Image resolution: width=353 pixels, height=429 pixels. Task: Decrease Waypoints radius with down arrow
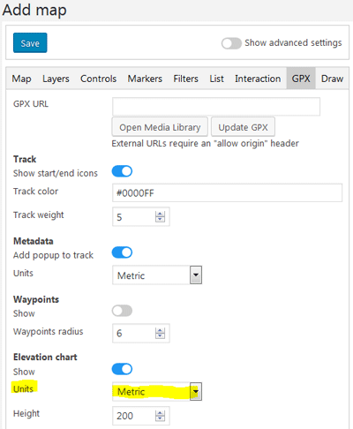click(x=160, y=336)
